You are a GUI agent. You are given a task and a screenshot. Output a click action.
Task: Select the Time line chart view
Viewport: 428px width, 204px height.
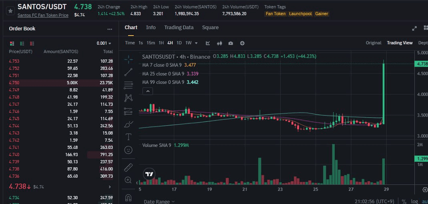130,43
